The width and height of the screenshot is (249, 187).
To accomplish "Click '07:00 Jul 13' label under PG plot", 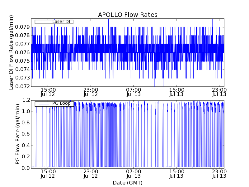I will 134,174.
